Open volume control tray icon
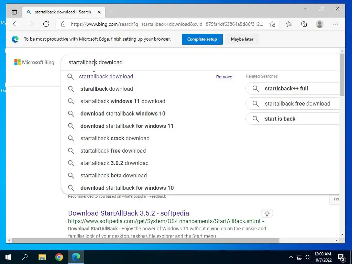 [307, 257]
